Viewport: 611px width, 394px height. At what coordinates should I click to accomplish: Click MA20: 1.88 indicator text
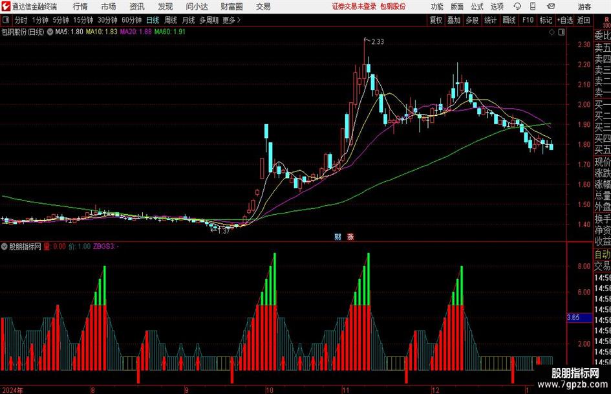click(x=136, y=32)
